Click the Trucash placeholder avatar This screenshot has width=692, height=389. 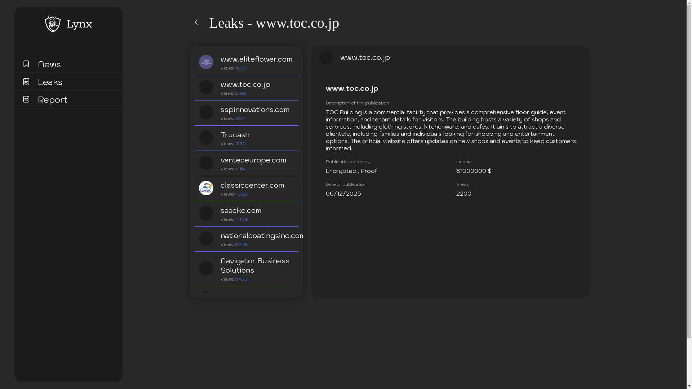coord(206,138)
